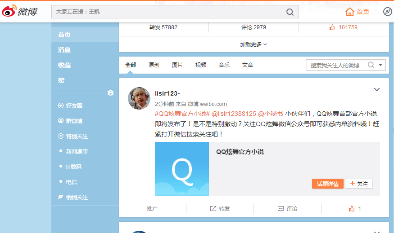The height and width of the screenshot is (233, 394).
Task: Open the 电信 group
Action: coord(71,182)
